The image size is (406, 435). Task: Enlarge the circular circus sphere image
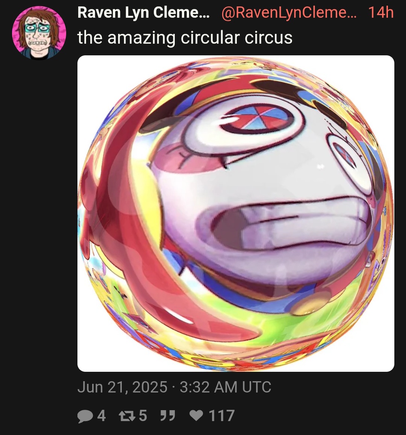(x=236, y=214)
